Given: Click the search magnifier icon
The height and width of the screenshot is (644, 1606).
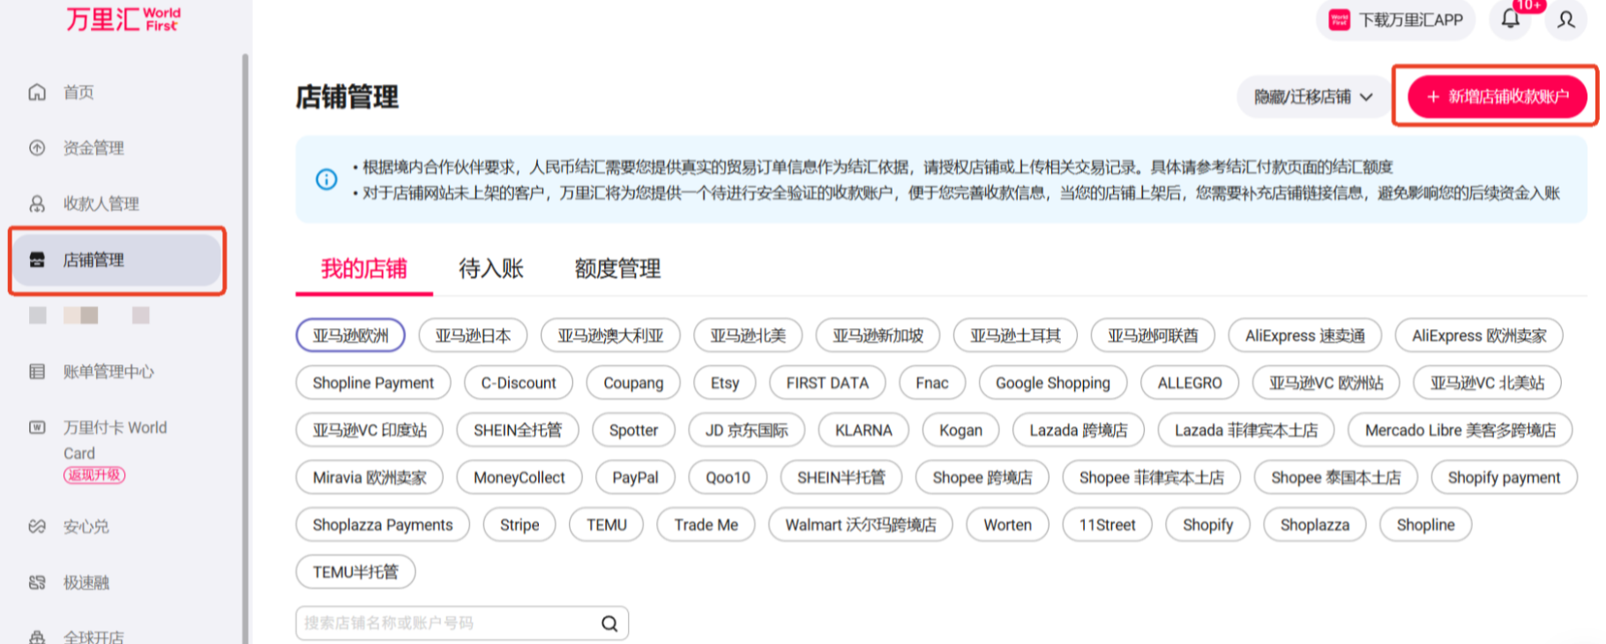Looking at the screenshot, I should click(609, 623).
